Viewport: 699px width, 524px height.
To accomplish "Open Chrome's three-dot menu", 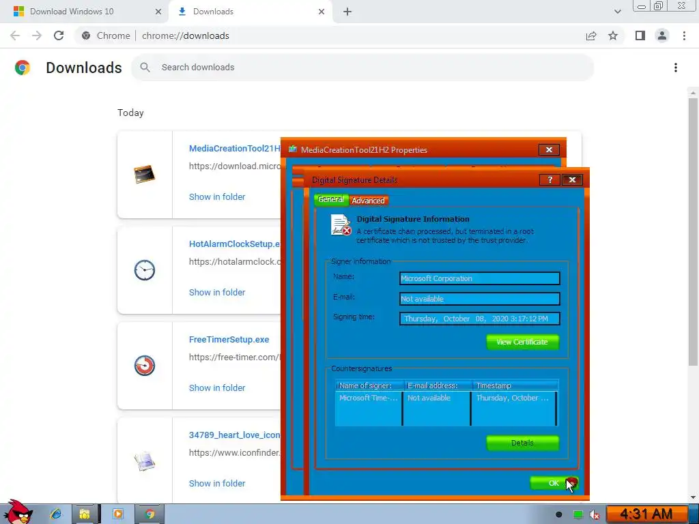I will click(684, 35).
